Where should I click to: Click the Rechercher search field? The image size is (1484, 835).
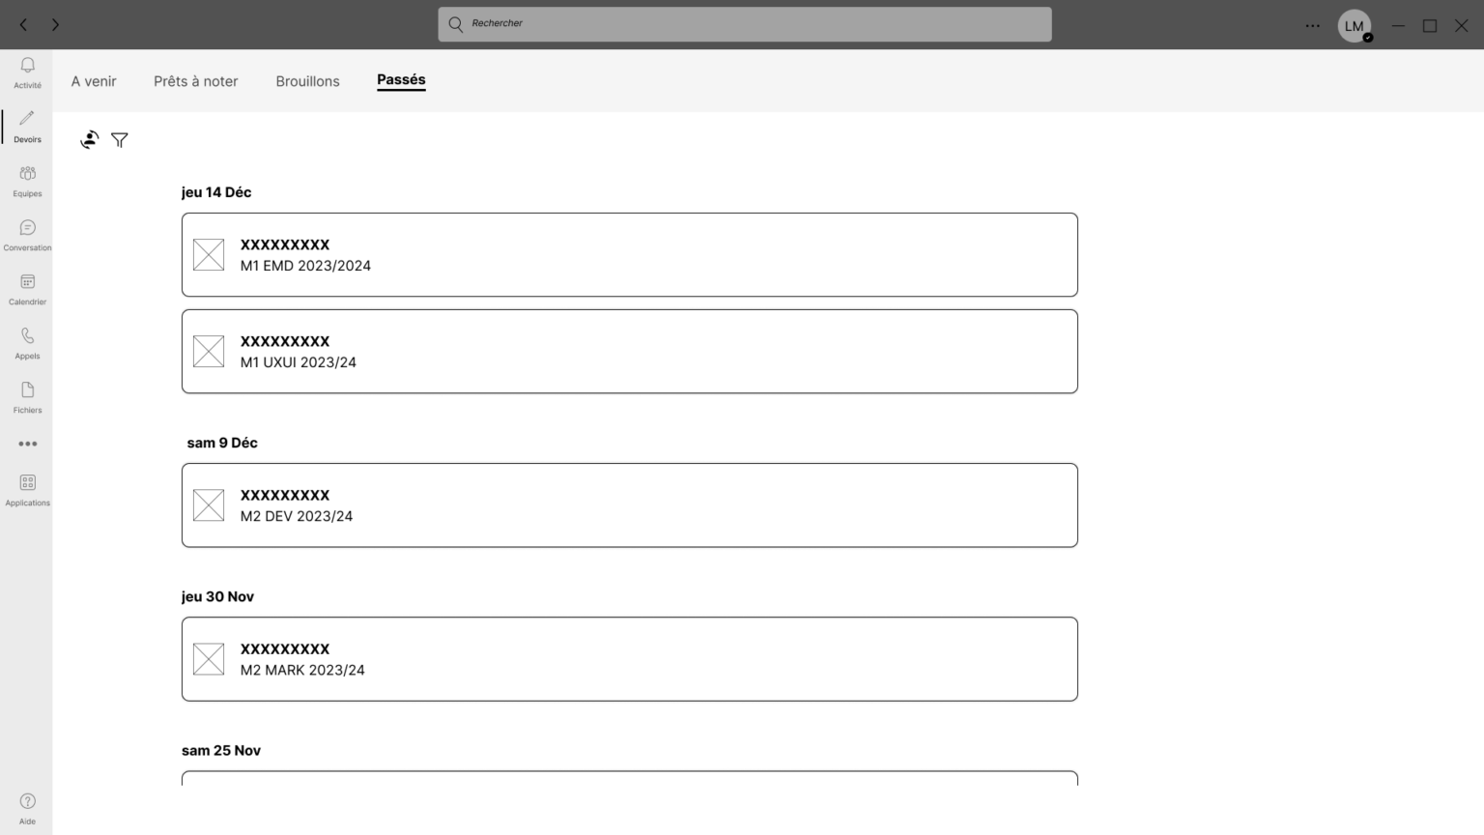click(744, 24)
